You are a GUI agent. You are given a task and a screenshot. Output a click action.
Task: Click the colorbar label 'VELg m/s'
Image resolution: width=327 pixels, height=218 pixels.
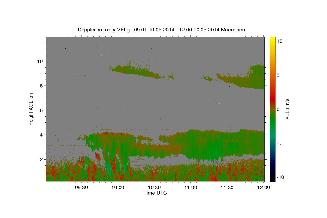287,109
